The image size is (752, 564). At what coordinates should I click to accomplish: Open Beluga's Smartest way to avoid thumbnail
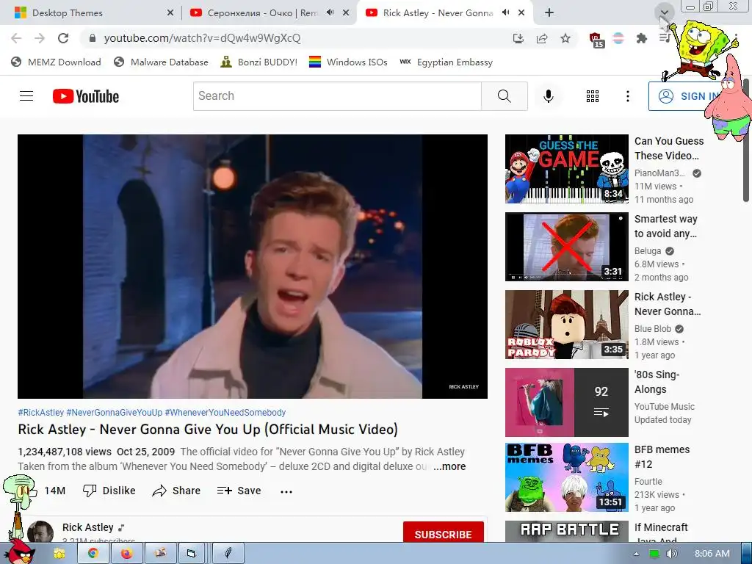(566, 247)
